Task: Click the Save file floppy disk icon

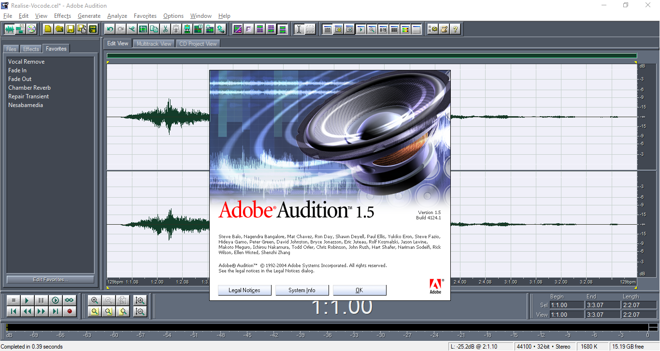Action: coord(71,29)
